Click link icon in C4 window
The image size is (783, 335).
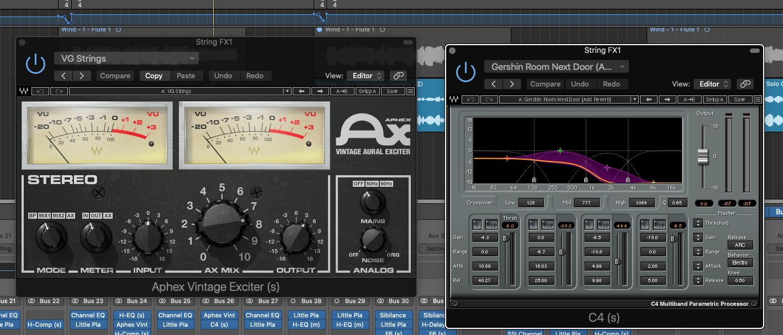coord(745,84)
